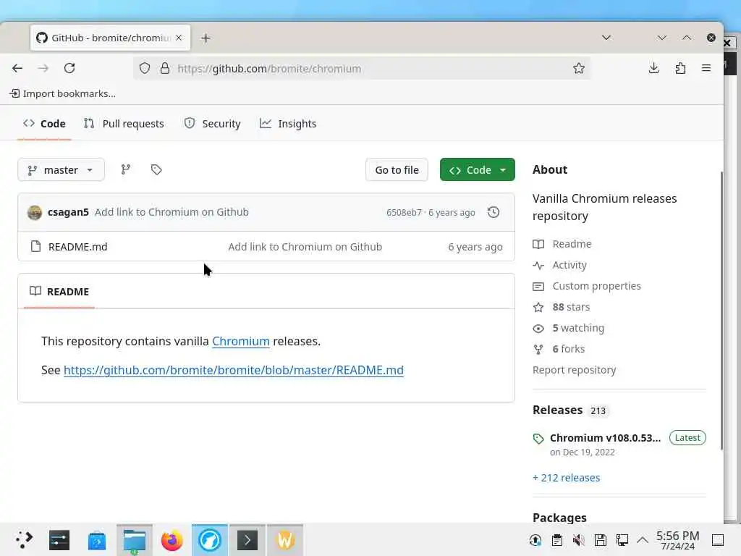Open the csagan5 author link
The image size is (741, 556).
click(x=68, y=212)
